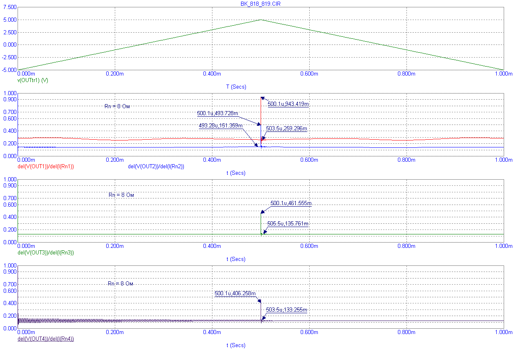The image size is (518, 352).
Task: Select the del(V(OUT3))/del(I(Rn3)) trace label
Action: [45, 253]
